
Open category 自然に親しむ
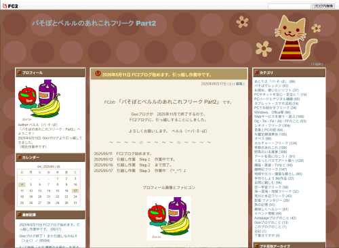(268, 183)
